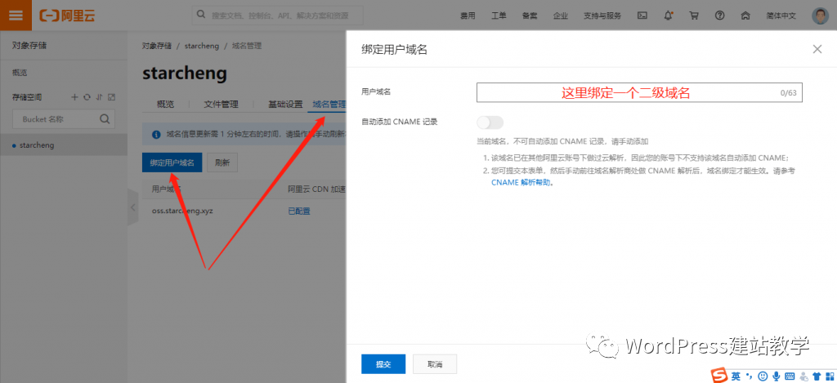Viewport: 837px width, 383px height.
Task: Click the Sogou S input method icon
Action: click(720, 375)
